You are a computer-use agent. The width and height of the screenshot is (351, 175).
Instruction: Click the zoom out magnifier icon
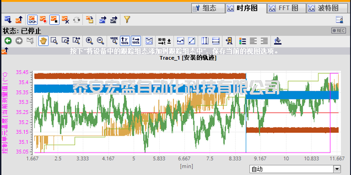pyautogui.click(x=101, y=41)
